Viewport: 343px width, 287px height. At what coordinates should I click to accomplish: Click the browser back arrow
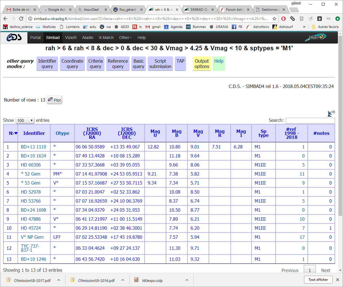coord(5,19)
